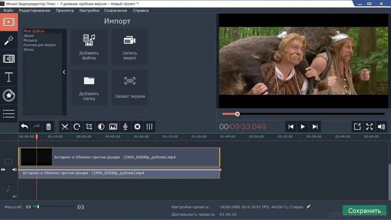The width and height of the screenshot is (391, 220).
Task: Redo the last undone action
Action: point(37,127)
